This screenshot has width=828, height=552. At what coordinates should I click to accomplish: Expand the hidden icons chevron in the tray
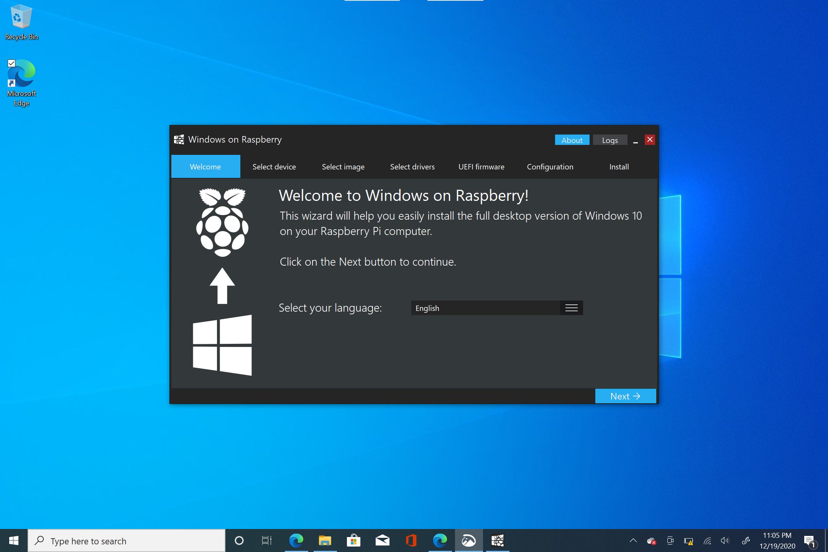pos(633,540)
